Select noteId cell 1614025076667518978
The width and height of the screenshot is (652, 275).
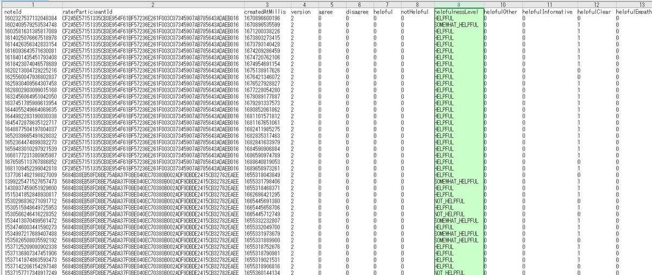[31, 37]
